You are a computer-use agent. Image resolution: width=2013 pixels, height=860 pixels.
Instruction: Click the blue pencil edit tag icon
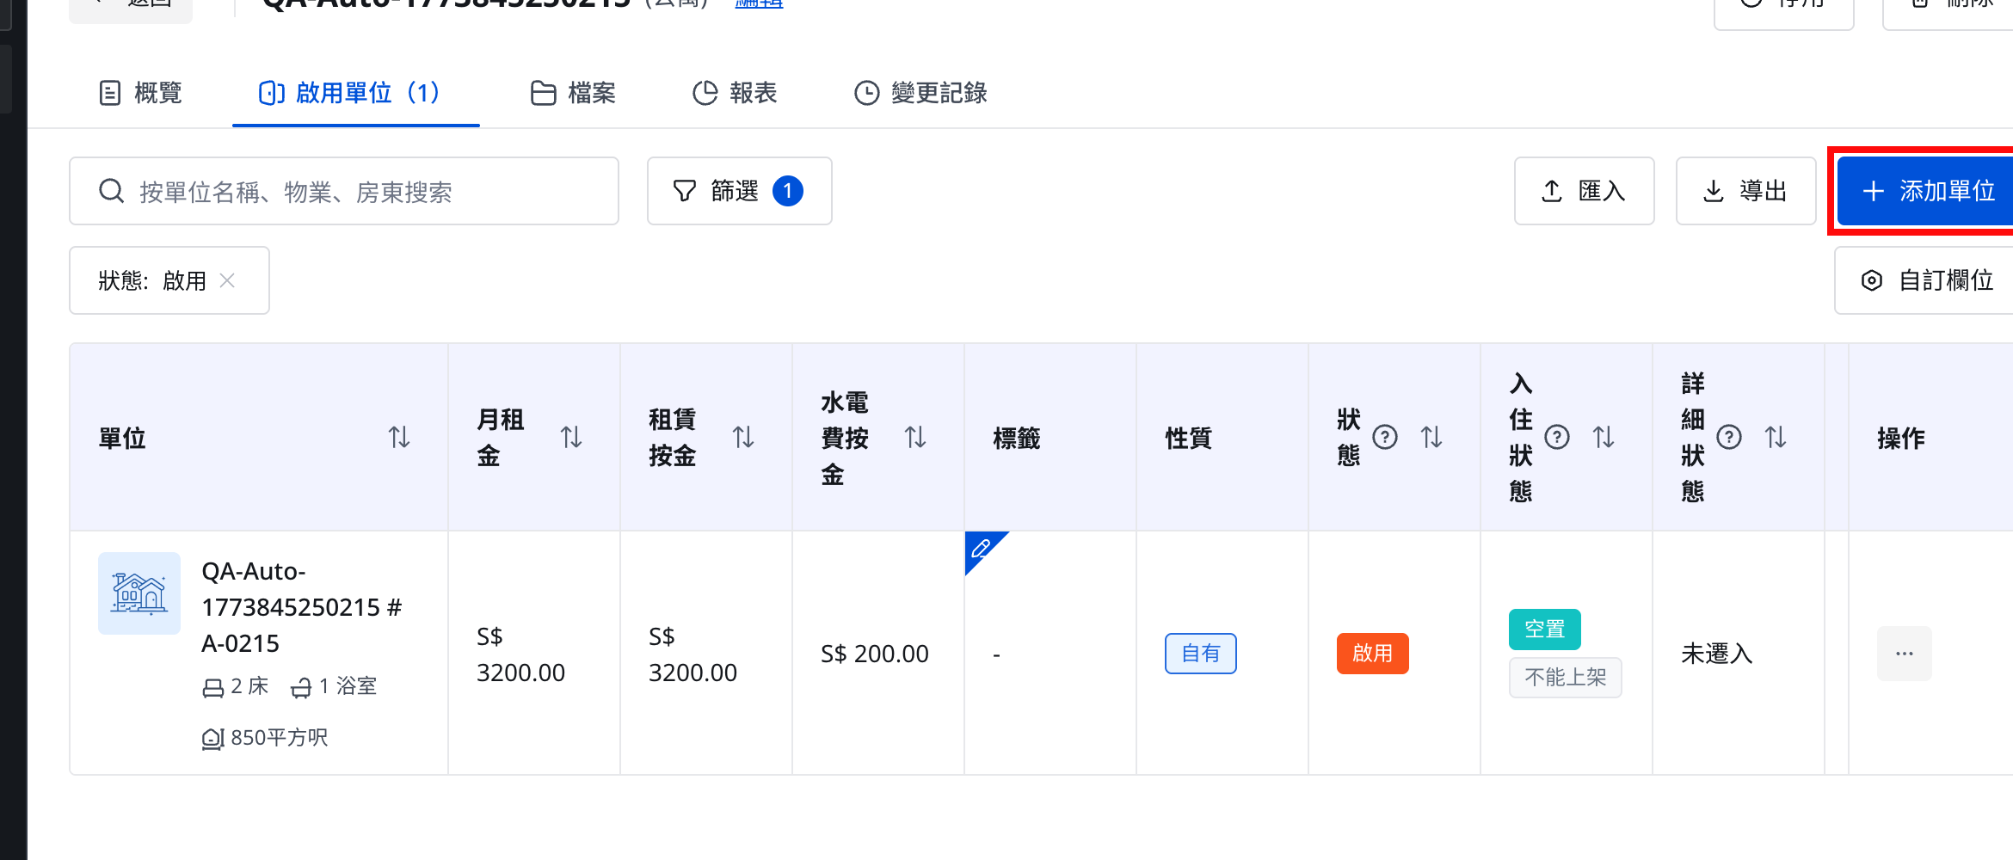(981, 548)
